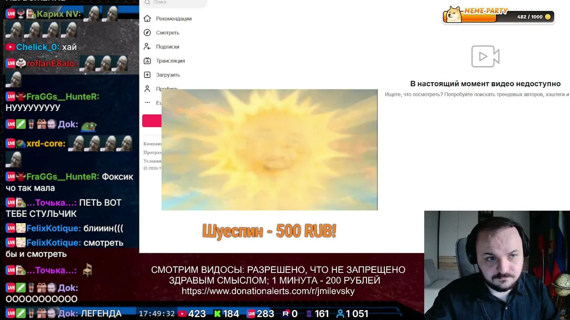Click "В настоящий момент видео недоступно" heading
This screenshot has width=570, height=320.
coord(485,84)
